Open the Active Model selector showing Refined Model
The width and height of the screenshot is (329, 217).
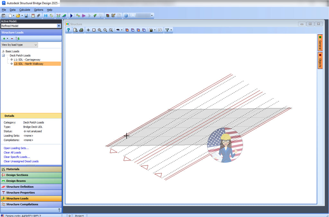pos(58,26)
